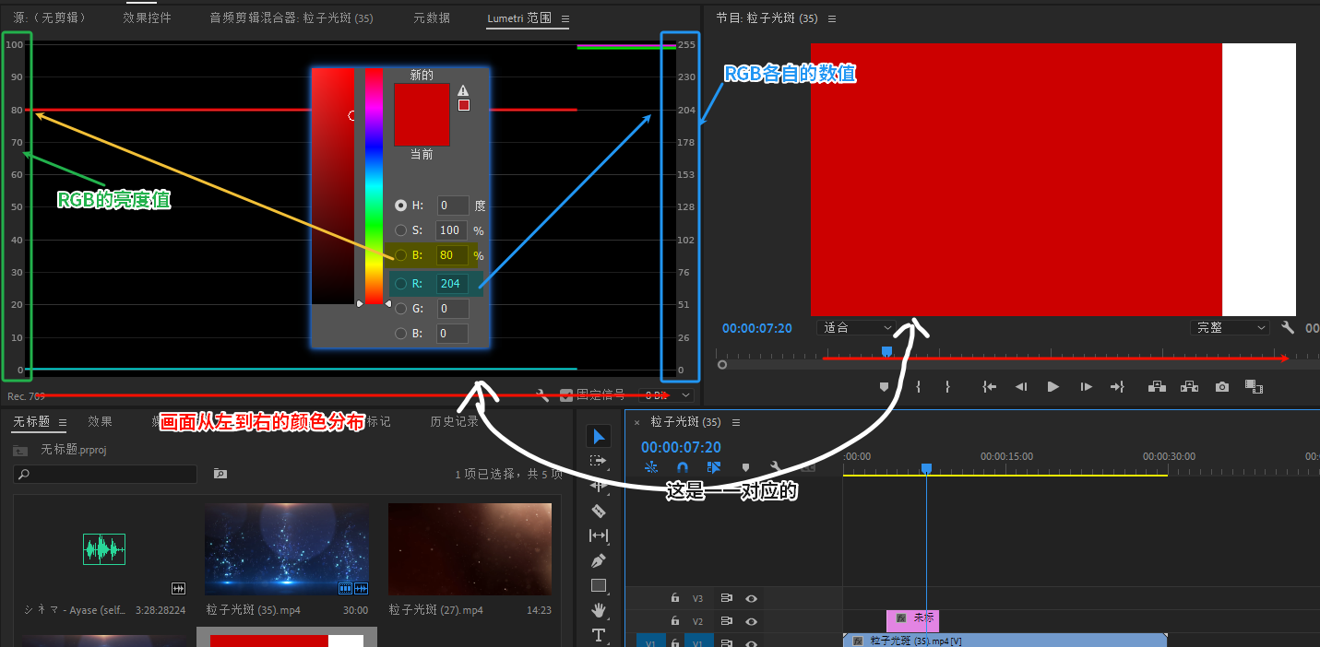Select the Razor tool
The image size is (1320, 647).
pos(598,511)
